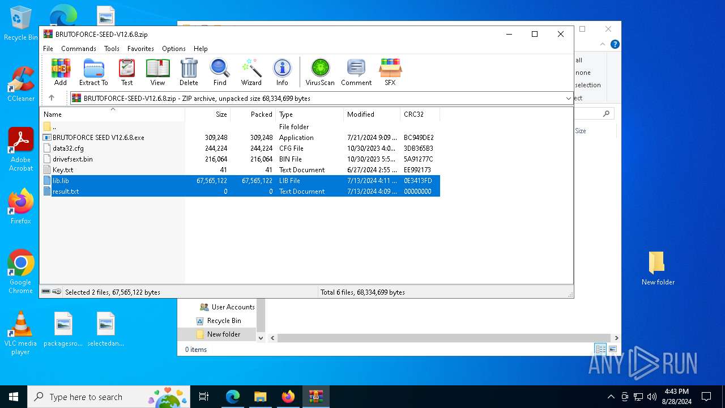Select the packagesro desktop file
The height and width of the screenshot is (408, 725).
coord(63,330)
